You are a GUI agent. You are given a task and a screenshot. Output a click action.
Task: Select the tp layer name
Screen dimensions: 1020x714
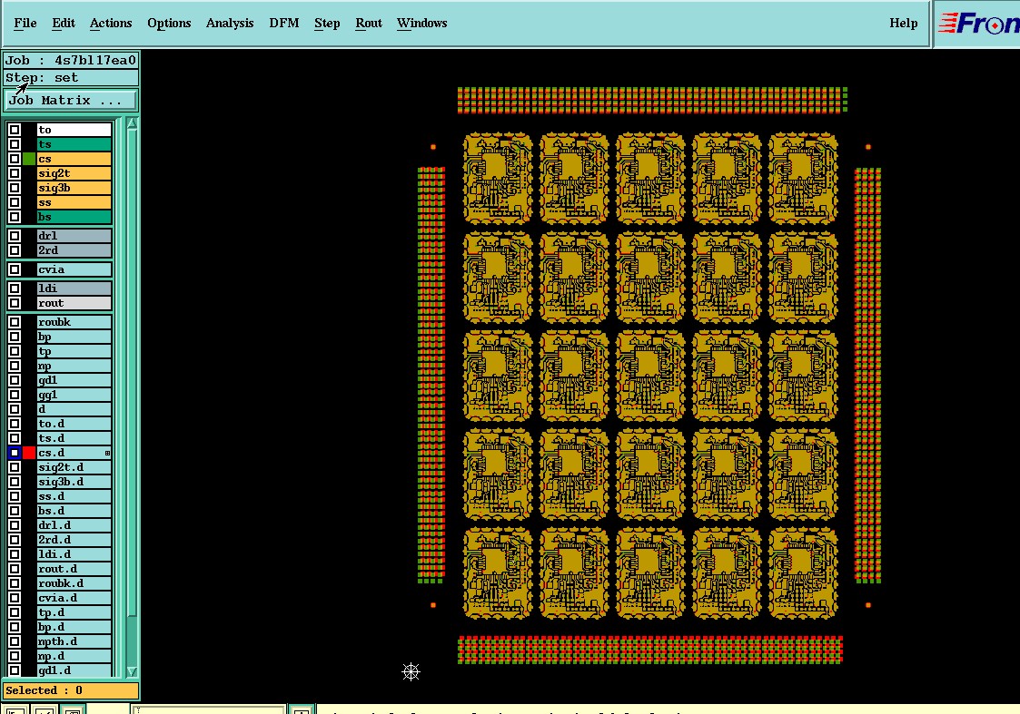pos(74,351)
